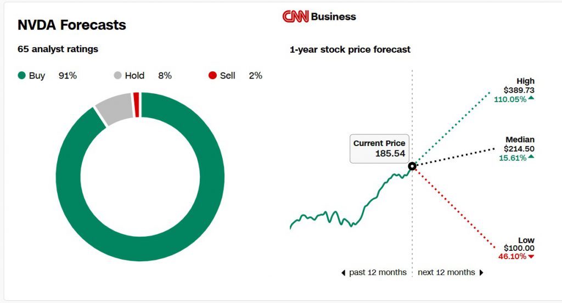This screenshot has height=303, width=562.
Task: Click the green up triangle beside 110.05%
Action: click(531, 99)
